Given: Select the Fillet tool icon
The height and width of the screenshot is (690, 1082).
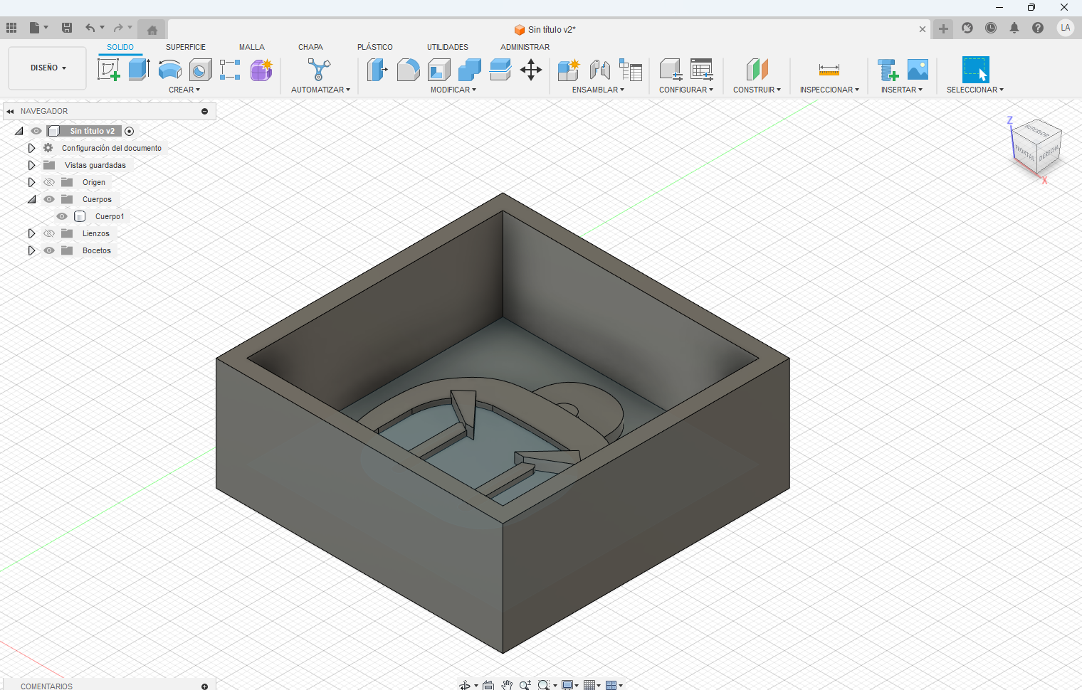Looking at the screenshot, I should [408, 70].
